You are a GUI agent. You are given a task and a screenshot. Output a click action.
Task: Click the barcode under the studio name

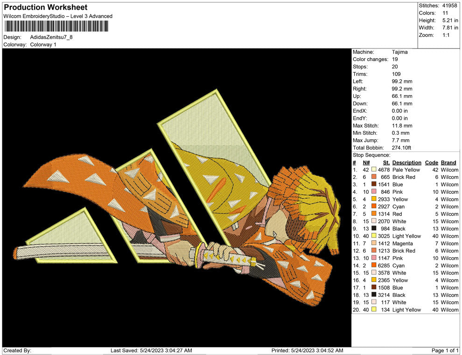tap(56, 26)
